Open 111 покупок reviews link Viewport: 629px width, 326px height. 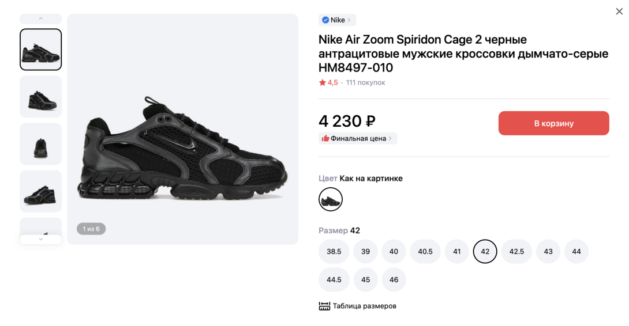(365, 83)
